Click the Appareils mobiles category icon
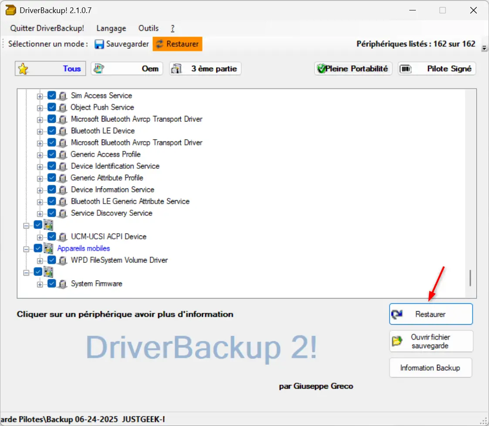Screen dimensions: 489x426 tap(48, 248)
